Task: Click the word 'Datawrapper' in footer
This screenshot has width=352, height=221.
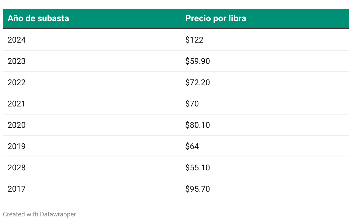Action: (x=58, y=214)
